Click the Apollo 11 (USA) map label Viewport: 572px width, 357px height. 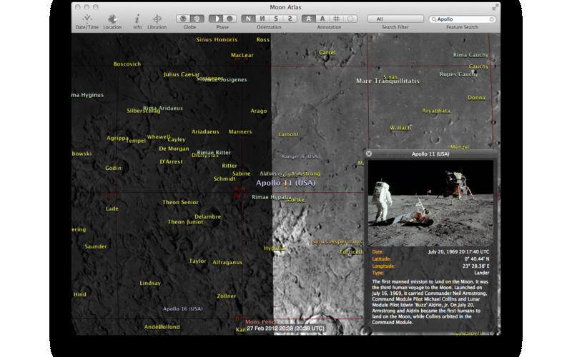pyautogui.click(x=285, y=183)
